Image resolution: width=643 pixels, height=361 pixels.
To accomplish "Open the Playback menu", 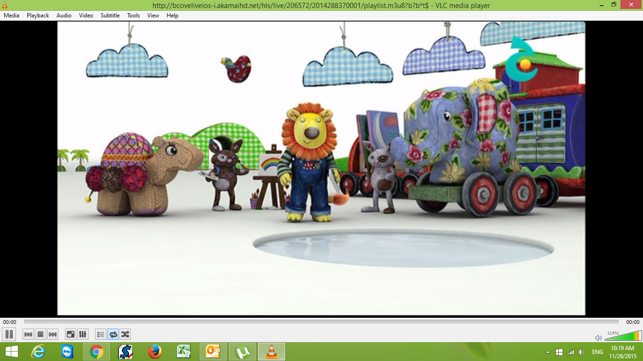I will click(x=38, y=16).
